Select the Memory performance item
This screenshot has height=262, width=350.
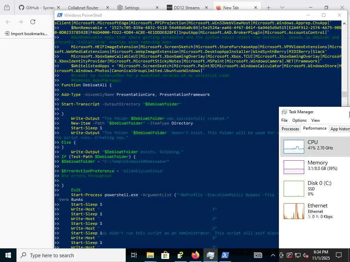point(315,167)
